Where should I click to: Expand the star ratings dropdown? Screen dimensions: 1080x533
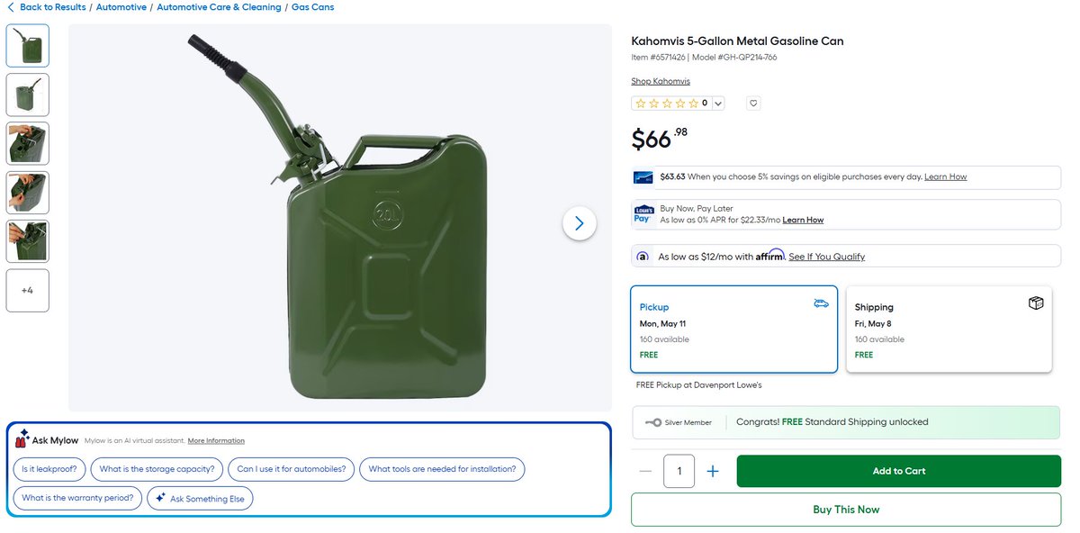point(717,104)
